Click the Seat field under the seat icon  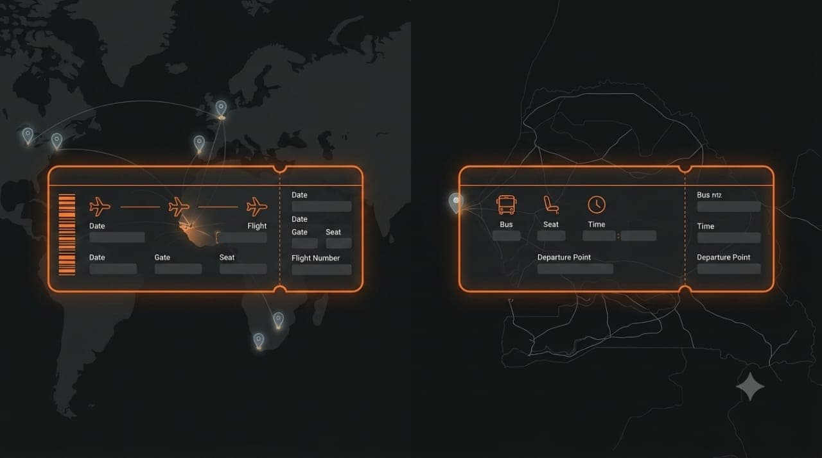tap(551, 235)
